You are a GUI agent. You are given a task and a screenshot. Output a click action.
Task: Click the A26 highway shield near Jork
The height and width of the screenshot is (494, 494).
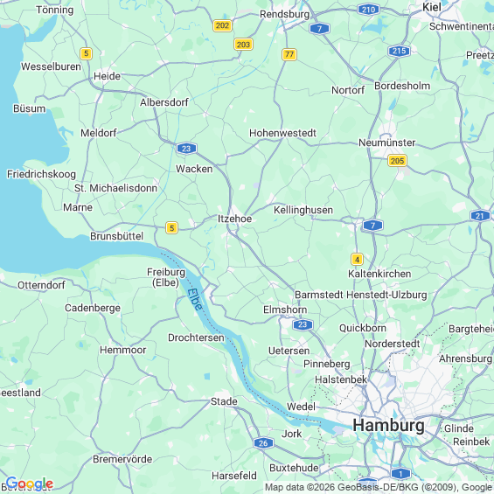click(x=263, y=443)
